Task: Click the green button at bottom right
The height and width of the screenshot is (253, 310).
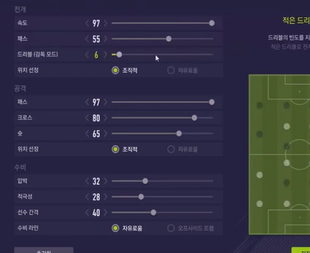Action: click(x=301, y=250)
